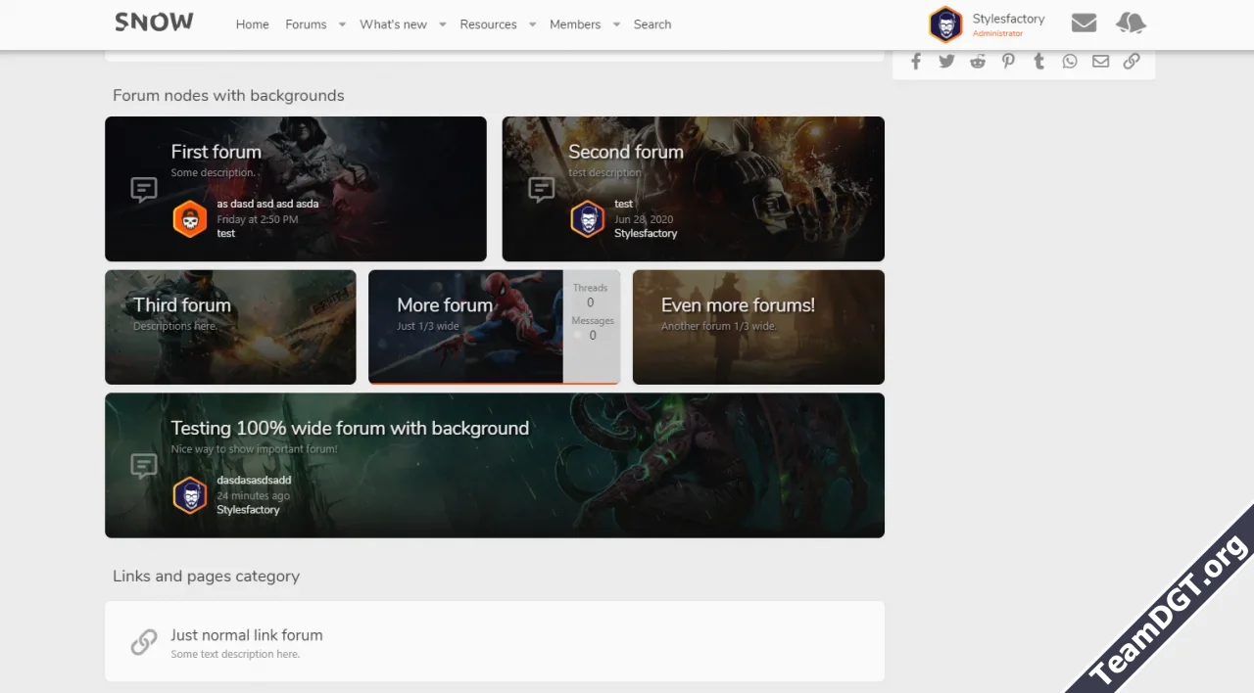Share the page by email icon
1254x693 pixels.
tap(1101, 62)
